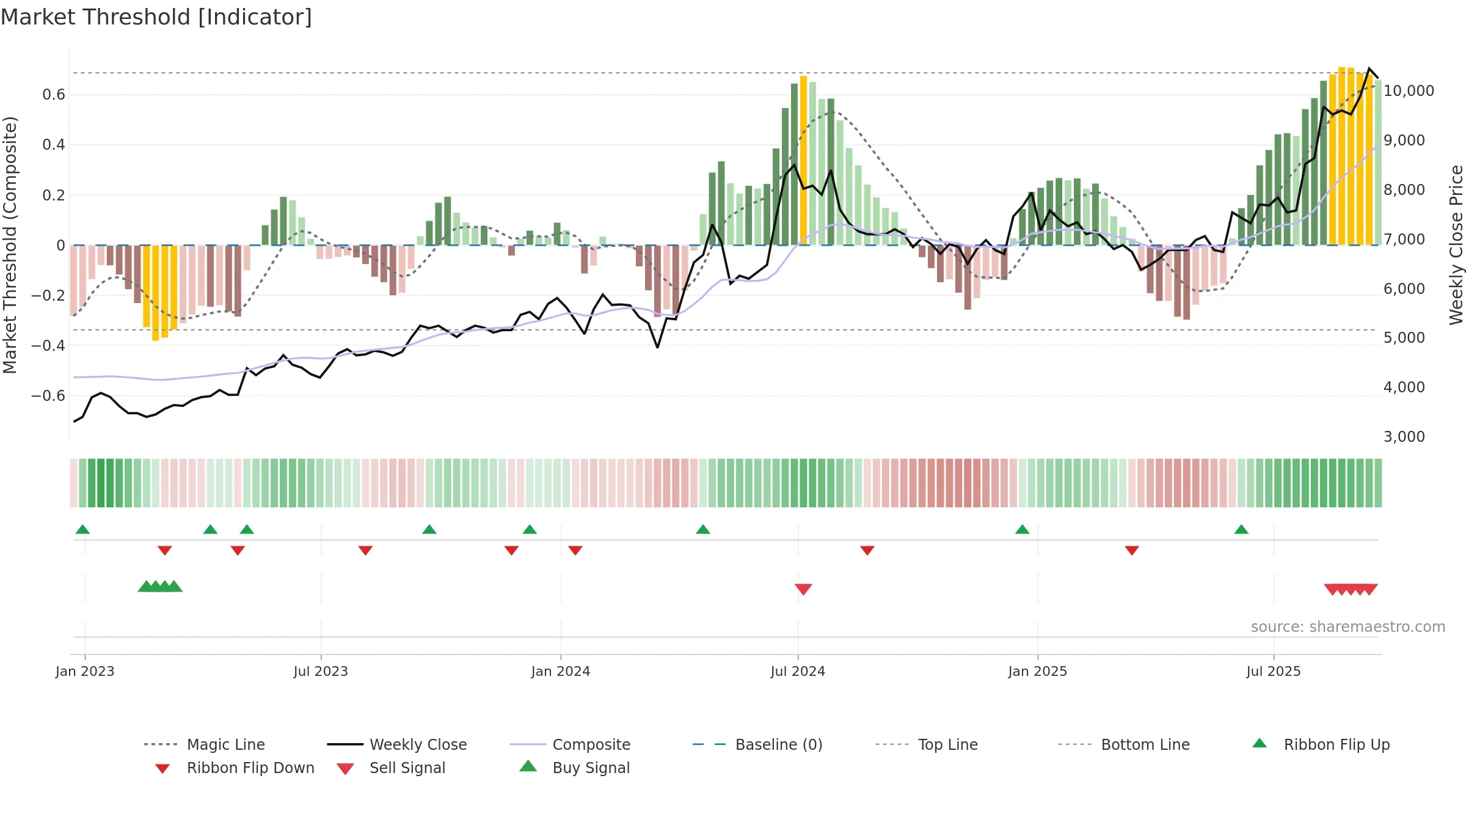The height and width of the screenshot is (825, 1466).
Task: Toggle the Ribbon Flip Up legend entry
Action: click(x=1321, y=744)
